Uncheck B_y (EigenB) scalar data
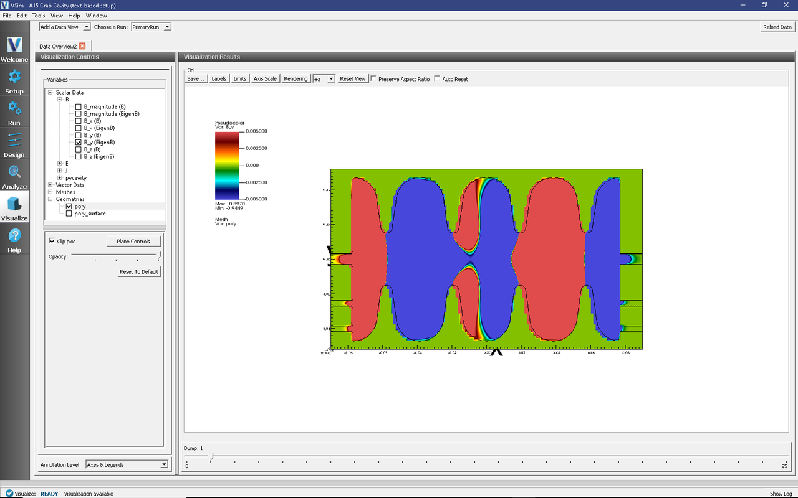This screenshot has width=798, height=498. (x=80, y=142)
